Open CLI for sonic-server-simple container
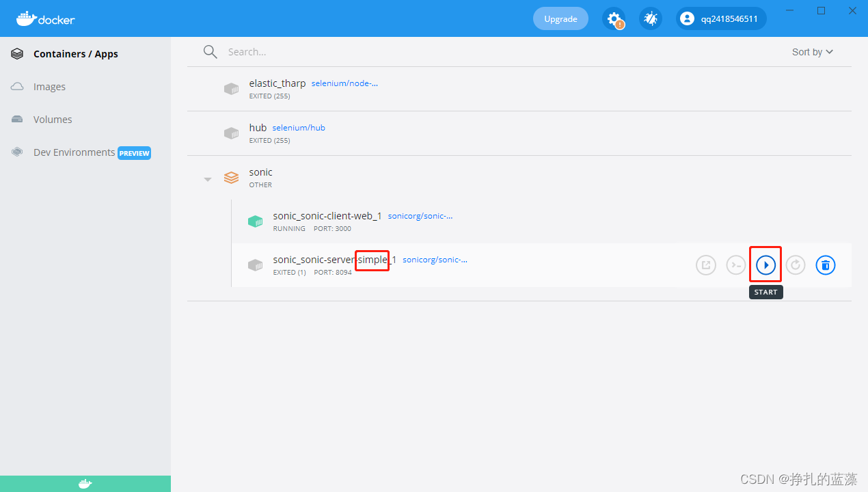Image resolution: width=868 pixels, height=492 pixels. [736, 265]
